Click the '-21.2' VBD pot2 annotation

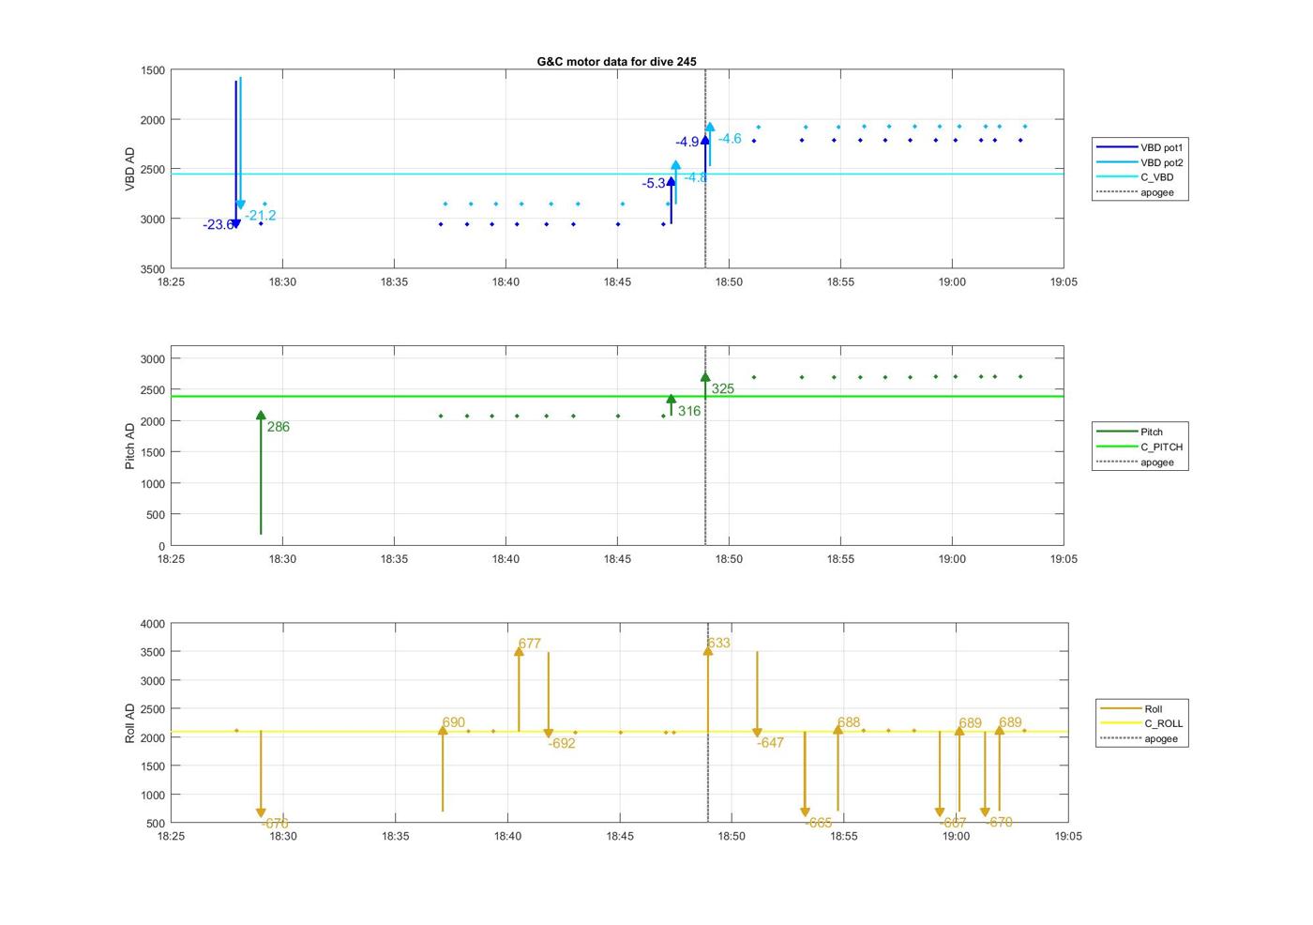(261, 215)
